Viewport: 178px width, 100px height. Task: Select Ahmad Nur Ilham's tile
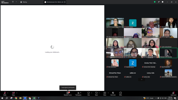pyautogui.click(x=115, y=73)
